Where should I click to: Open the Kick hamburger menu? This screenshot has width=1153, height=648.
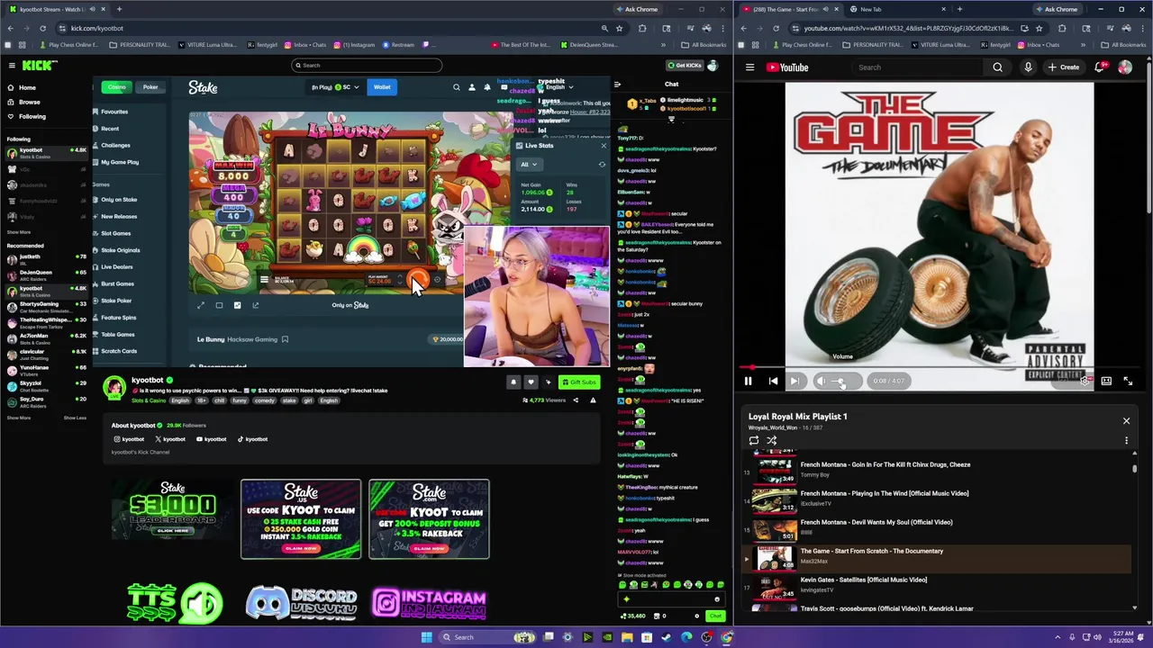coord(12,65)
